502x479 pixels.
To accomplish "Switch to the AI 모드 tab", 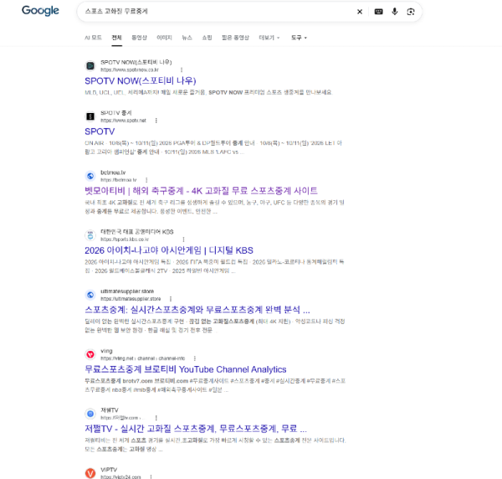I will click(93, 38).
